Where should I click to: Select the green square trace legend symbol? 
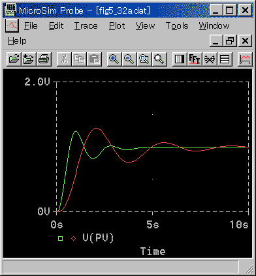pyautogui.click(x=61, y=239)
